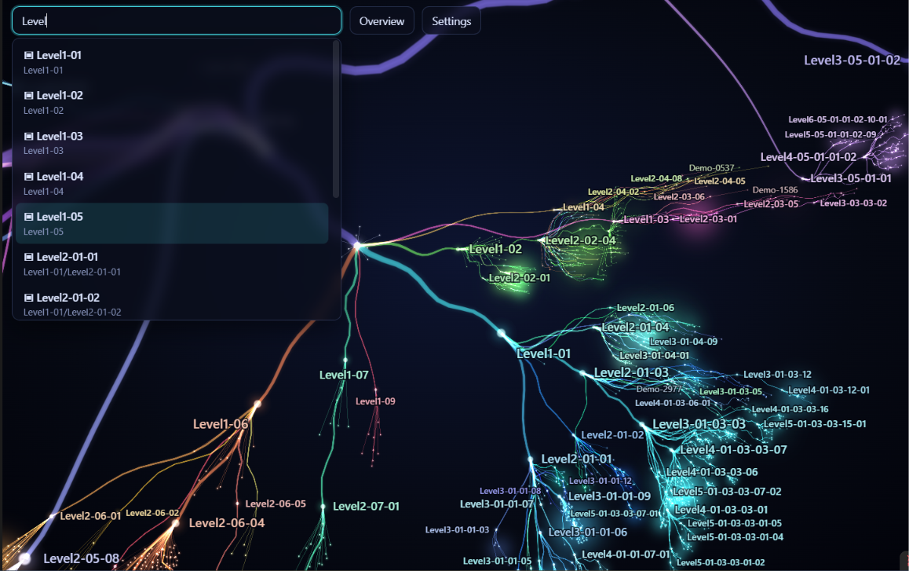Click the Level2-01-01 graph node label
The height and width of the screenshot is (571, 909).
(x=576, y=459)
